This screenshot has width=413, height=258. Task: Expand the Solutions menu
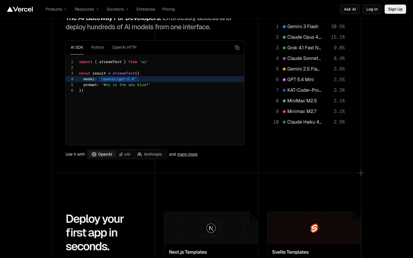pyautogui.click(x=118, y=9)
